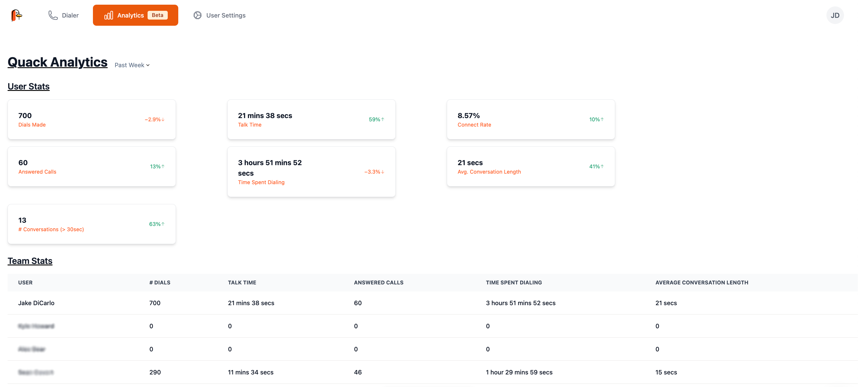Open the JD user avatar menu
Image resolution: width=858 pixels, height=387 pixels.
(835, 15)
